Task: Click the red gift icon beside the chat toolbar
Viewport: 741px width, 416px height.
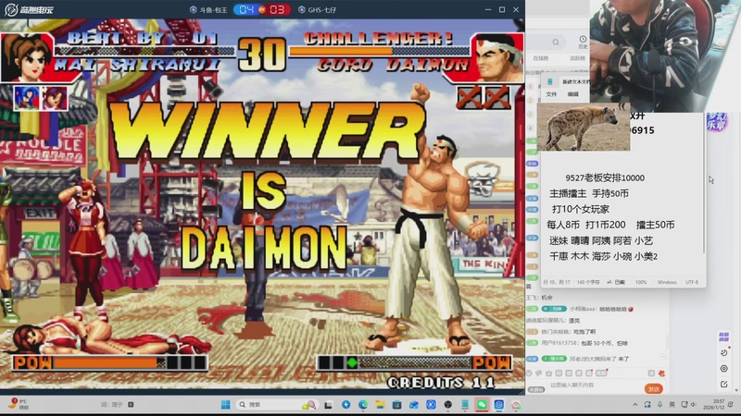Action: (661, 373)
